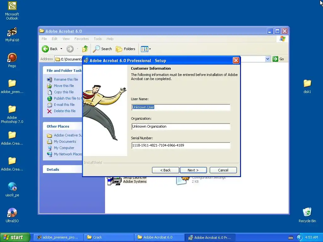This screenshot has width=323, height=242.
Task: Switch to Adobe Acrobat 6.0 folder taskbar item
Action: (160, 237)
